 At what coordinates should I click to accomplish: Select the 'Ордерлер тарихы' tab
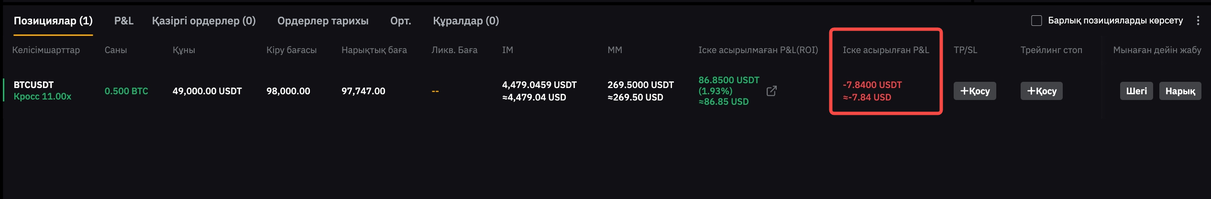(x=323, y=21)
